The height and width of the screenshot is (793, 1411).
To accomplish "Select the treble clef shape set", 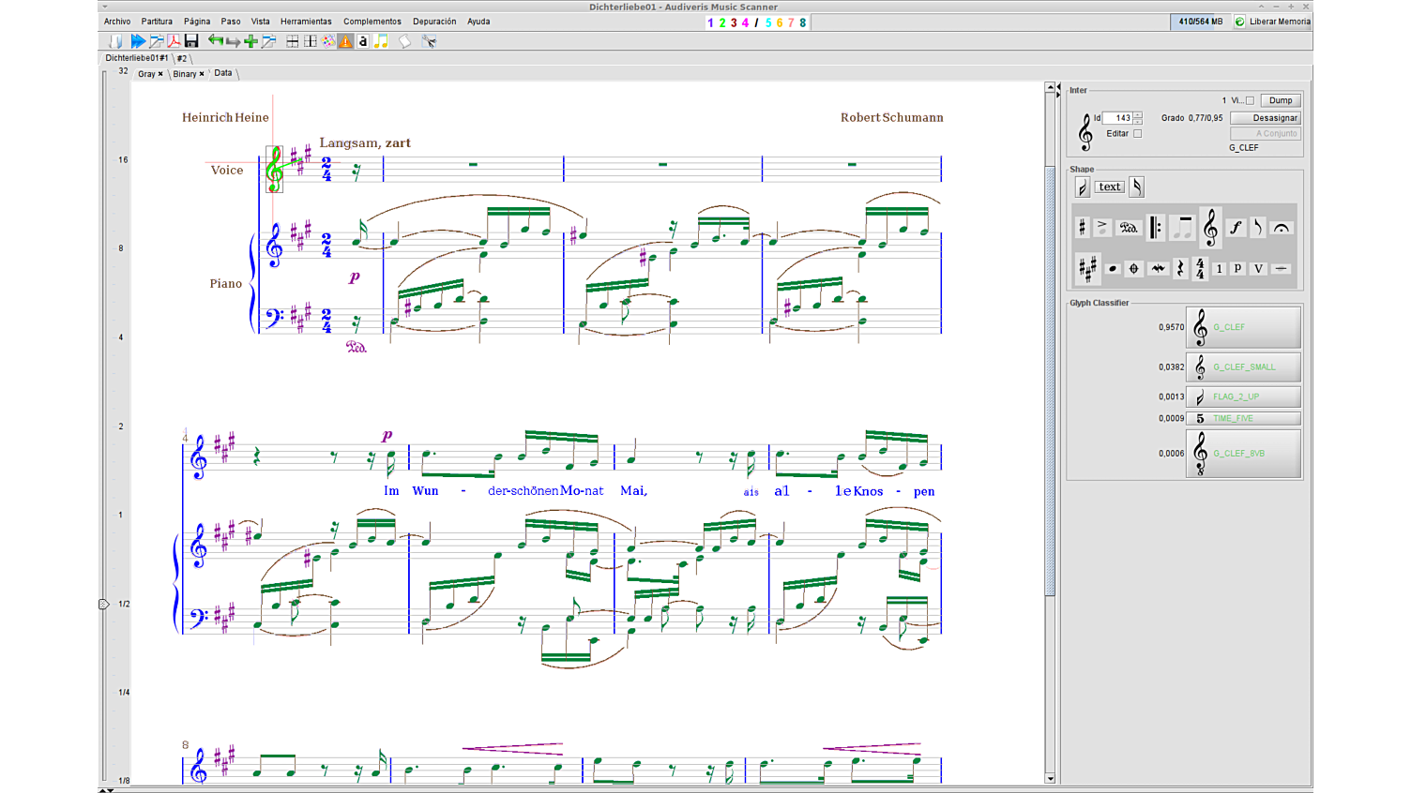I will [x=1210, y=227].
